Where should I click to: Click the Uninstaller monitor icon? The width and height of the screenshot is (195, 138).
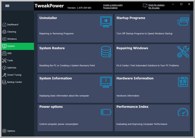(106, 22)
